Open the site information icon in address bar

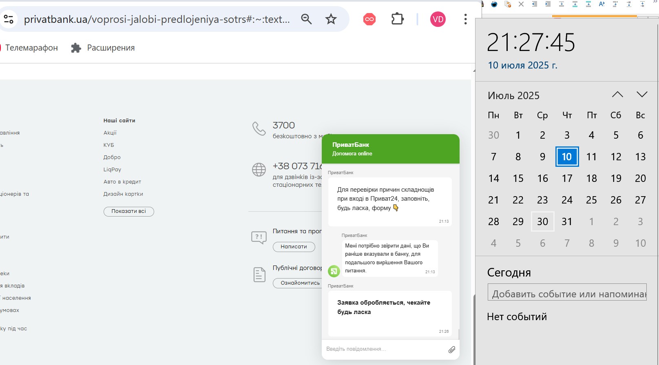(x=8, y=19)
